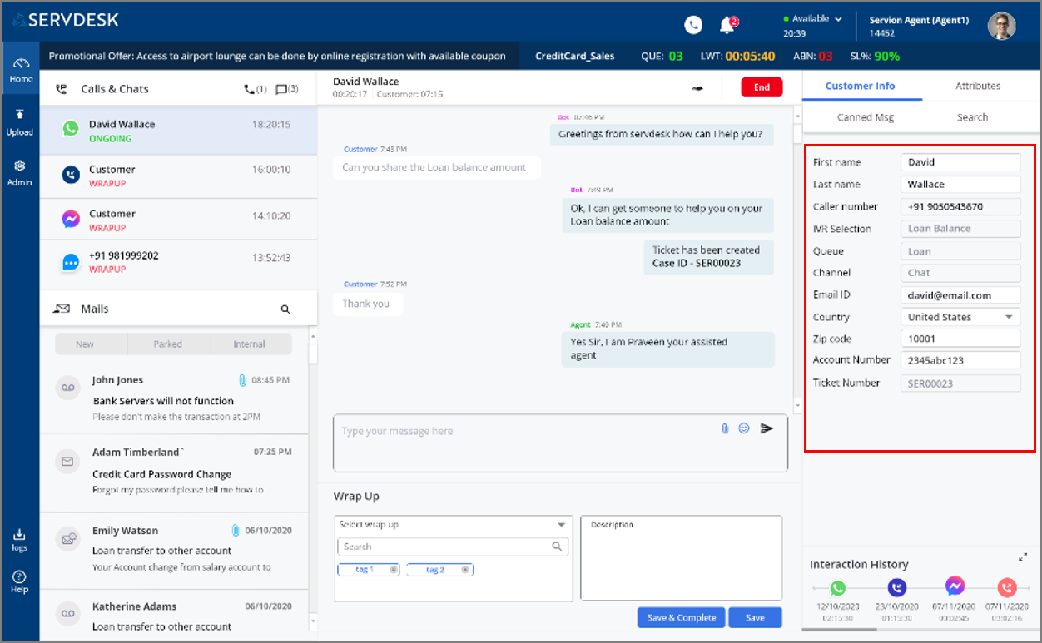Remove tag 1 from wrap up

(394, 570)
